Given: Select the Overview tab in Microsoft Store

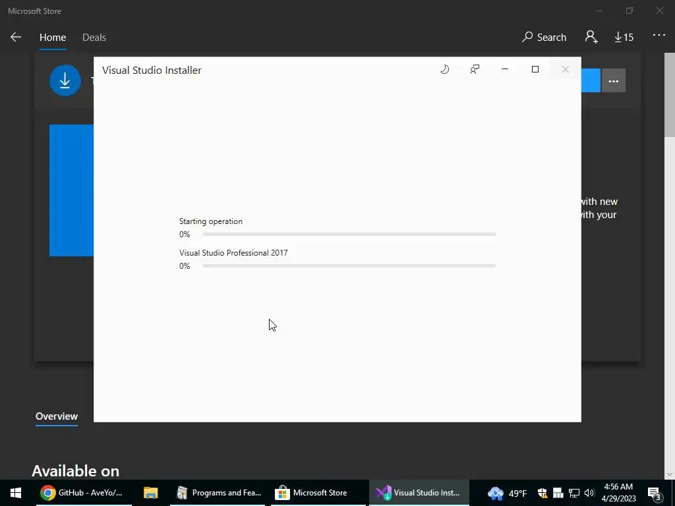Looking at the screenshot, I should 57,416.
